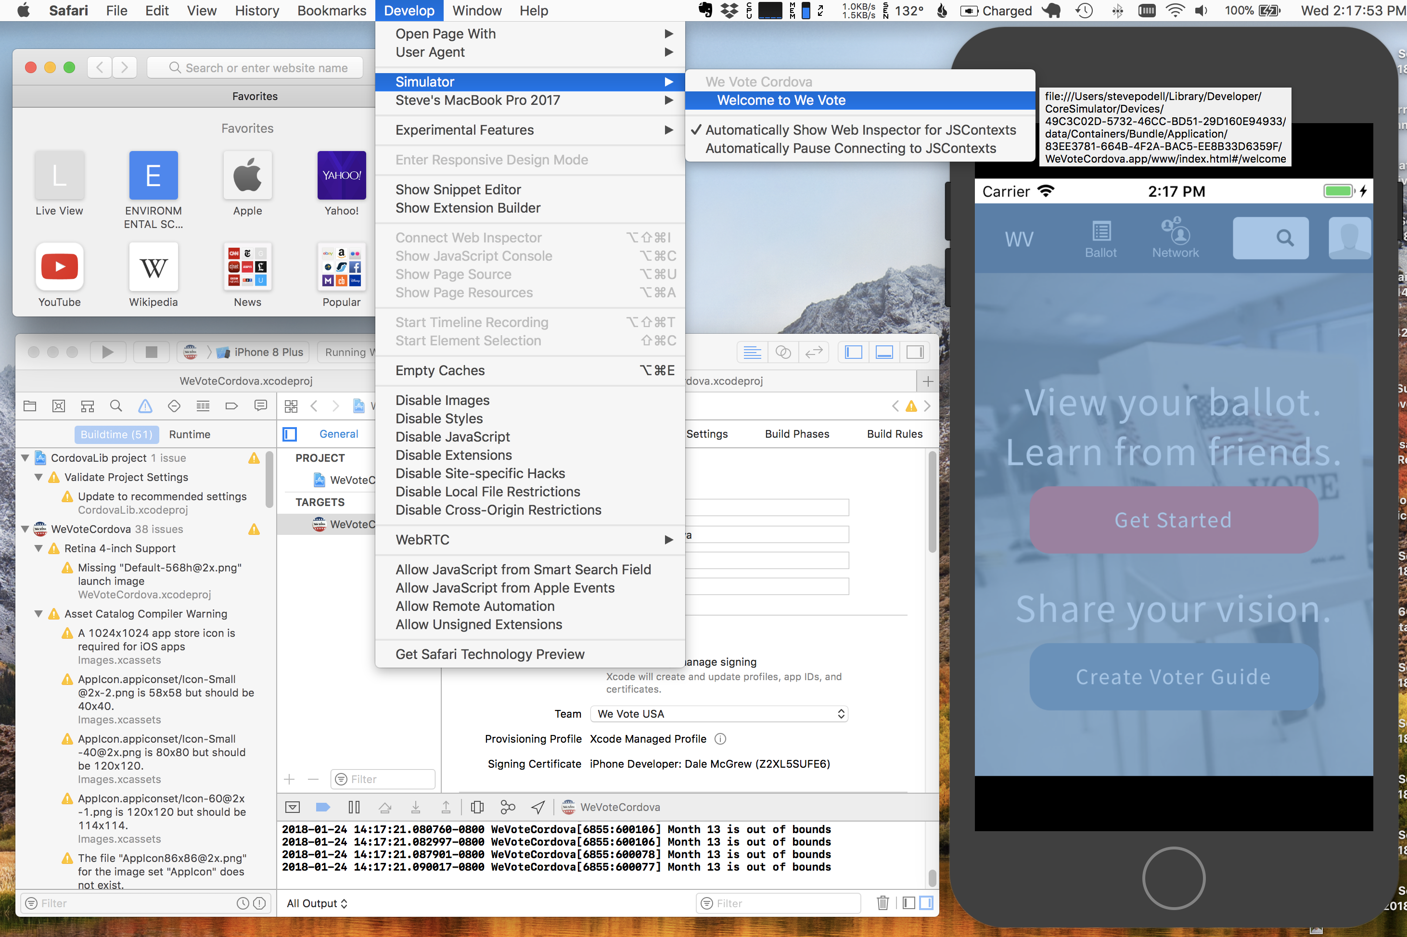
Task: Toggle the Xcode navigator panel visibility
Action: point(854,352)
